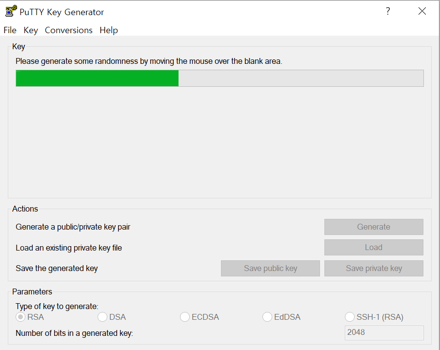440x350 pixels.
Task: Open the Conversions menu
Action: pyautogui.click(x=69, y=30)
